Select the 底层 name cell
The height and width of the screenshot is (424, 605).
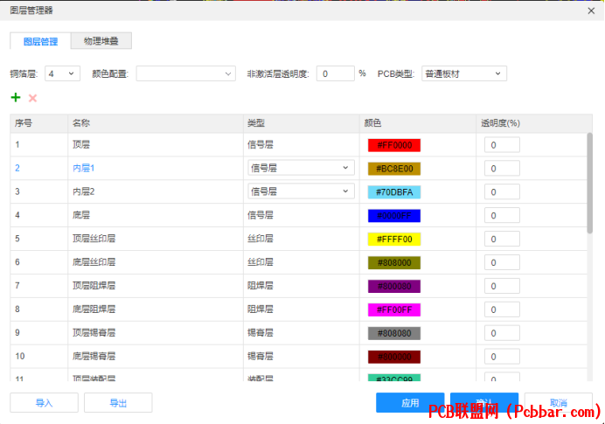pos(156,215)
